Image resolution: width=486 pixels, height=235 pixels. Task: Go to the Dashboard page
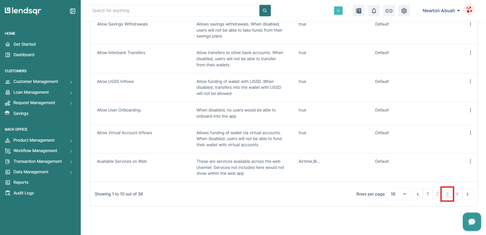23,55
